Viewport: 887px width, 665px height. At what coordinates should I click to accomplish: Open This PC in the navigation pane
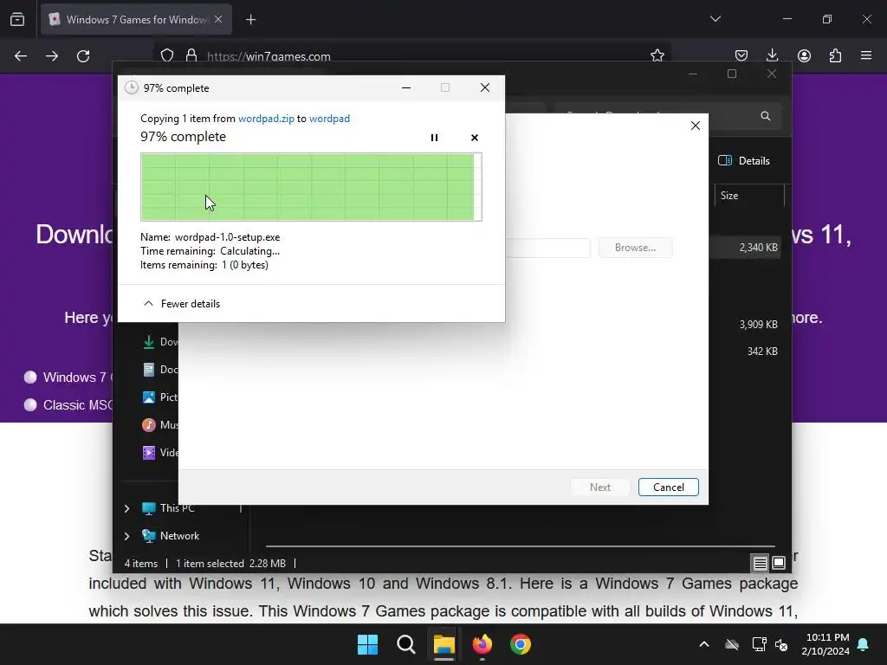click(168, 508)
